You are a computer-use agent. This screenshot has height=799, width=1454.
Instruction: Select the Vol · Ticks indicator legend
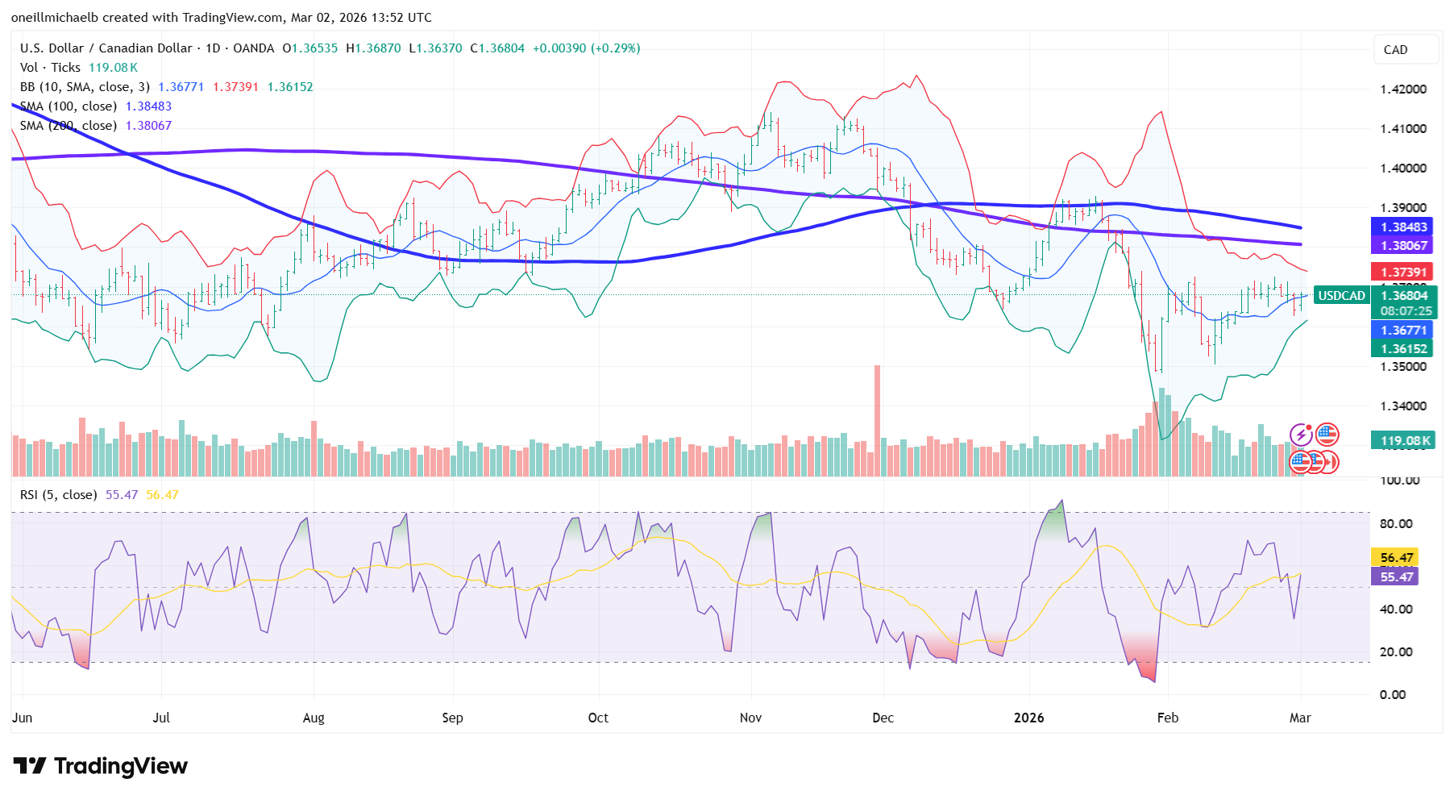click(50, 68)
